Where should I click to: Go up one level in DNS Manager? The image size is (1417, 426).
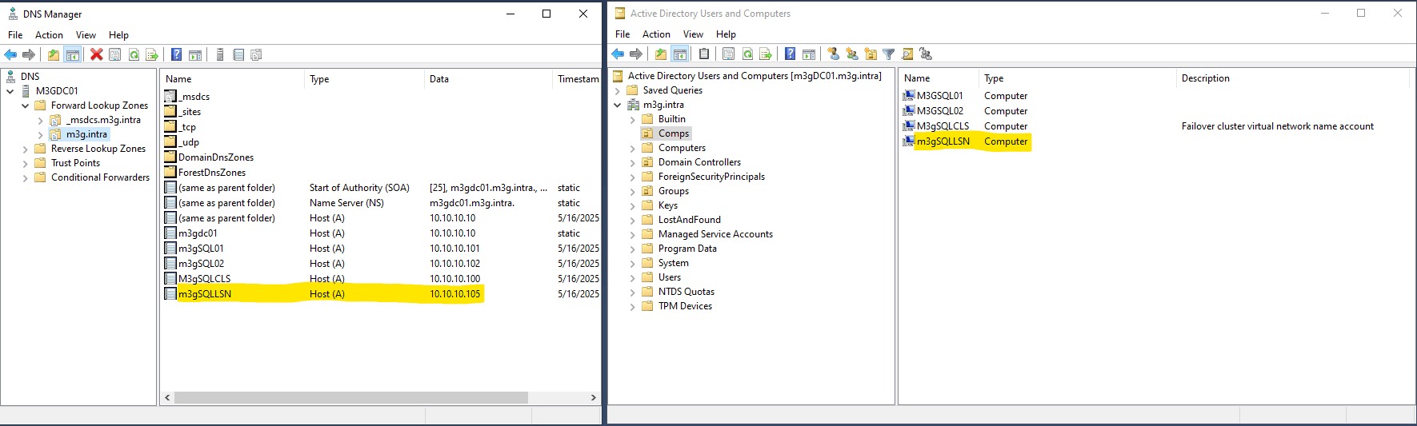point(53,54)
